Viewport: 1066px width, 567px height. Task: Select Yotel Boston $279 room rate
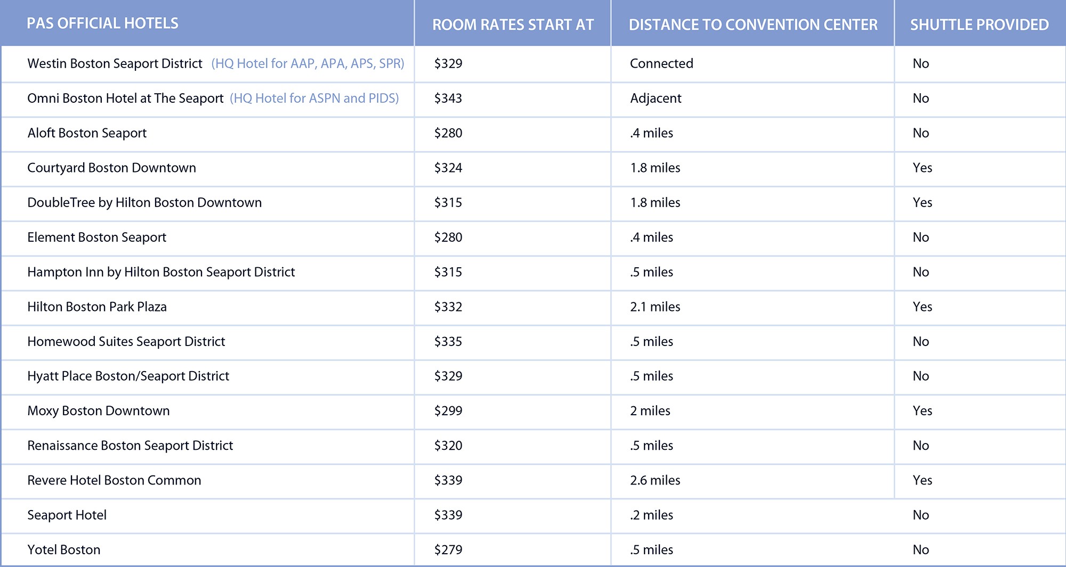pos(448,550)
